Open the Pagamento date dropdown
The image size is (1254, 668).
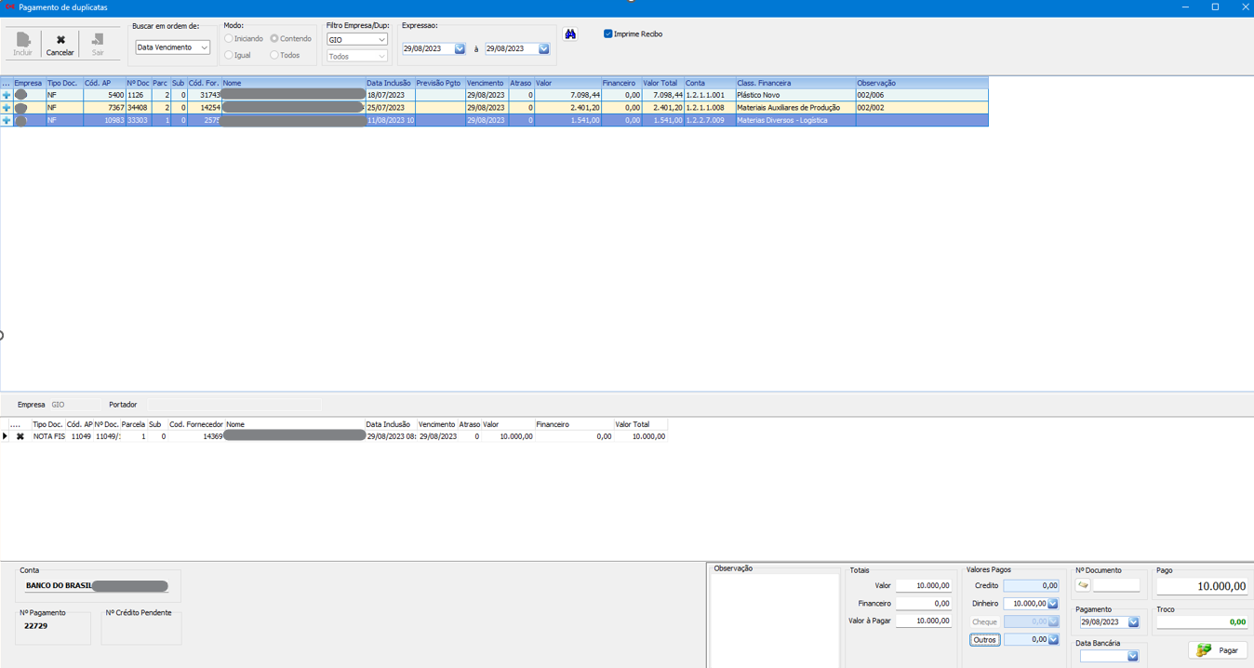[x=1133, y=622]
